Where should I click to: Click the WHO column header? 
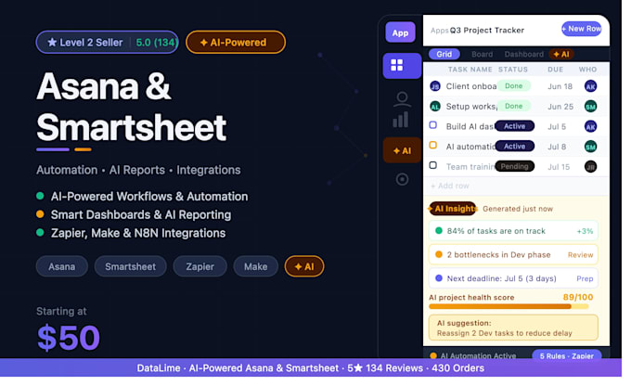tap(587, 70)
